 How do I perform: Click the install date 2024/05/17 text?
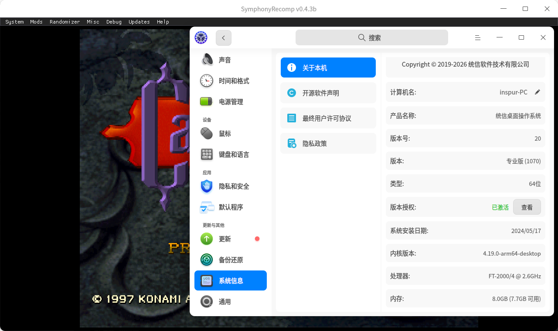pos(526,231)
